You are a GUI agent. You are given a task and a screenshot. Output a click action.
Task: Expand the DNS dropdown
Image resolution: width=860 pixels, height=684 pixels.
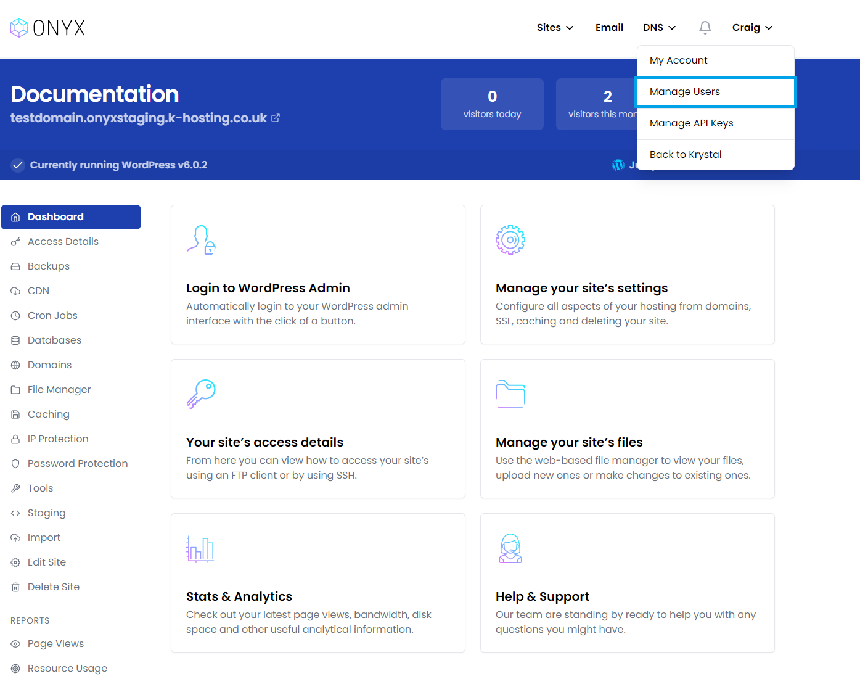[x=659, y=27]
